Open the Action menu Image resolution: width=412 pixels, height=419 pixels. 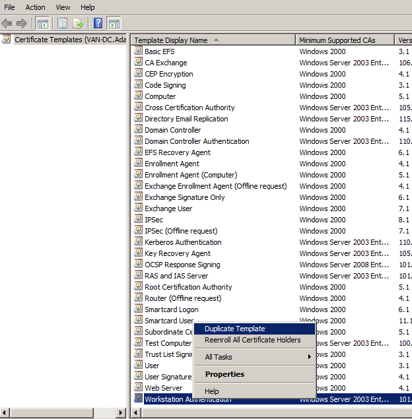[35, 7]
